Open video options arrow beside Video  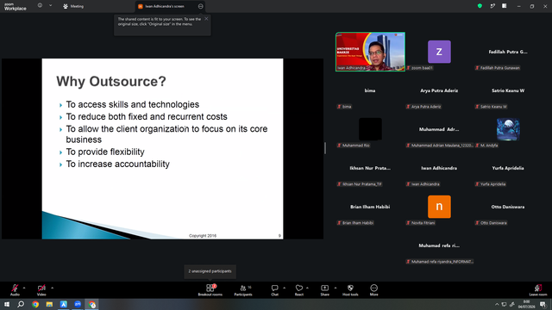pos(52,288)
